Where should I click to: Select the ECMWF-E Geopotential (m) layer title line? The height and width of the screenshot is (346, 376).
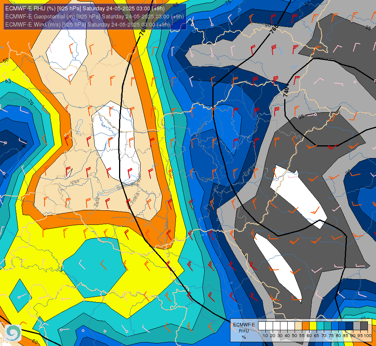point(94,17)
